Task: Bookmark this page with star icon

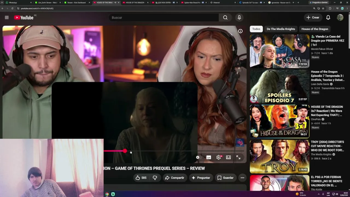Action: point(323,8)
